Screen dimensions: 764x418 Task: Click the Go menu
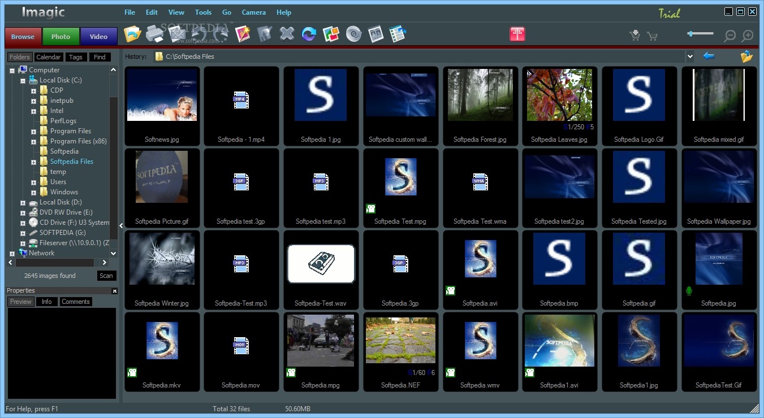coord(227,12)
